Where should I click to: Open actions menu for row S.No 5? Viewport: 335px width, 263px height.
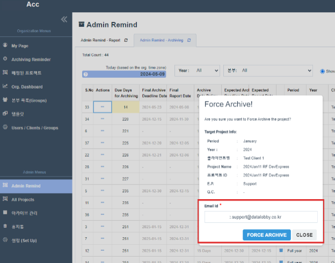point(103,191)
